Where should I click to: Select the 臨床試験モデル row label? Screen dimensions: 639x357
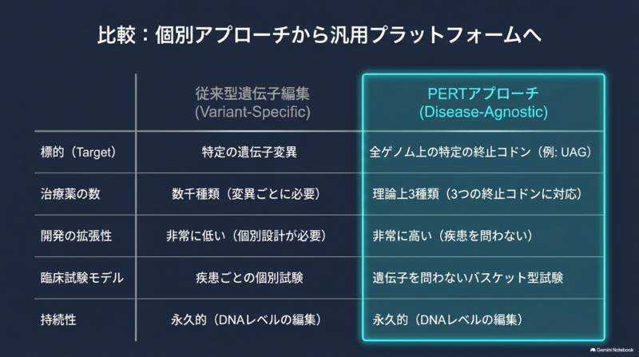coord(82,278)
